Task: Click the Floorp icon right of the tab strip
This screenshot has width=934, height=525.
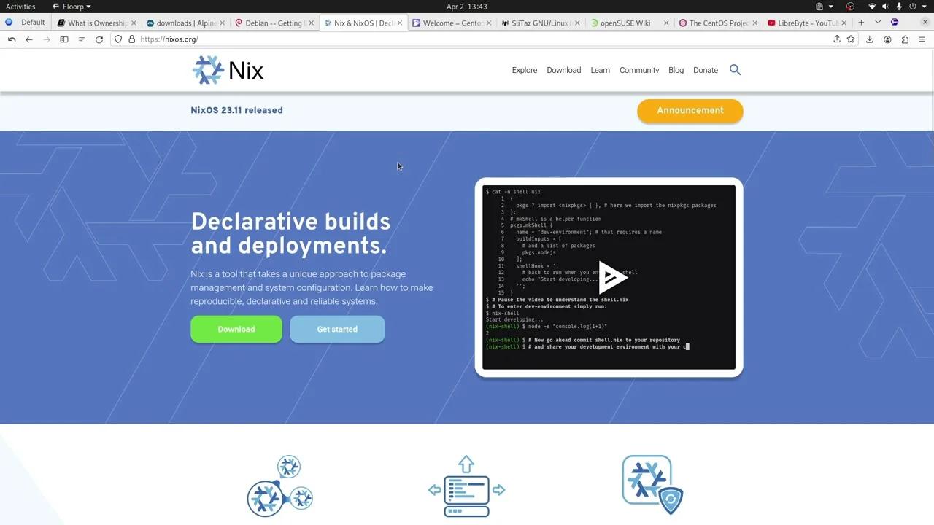Action: pyautogui.click(x=895, y=23)
